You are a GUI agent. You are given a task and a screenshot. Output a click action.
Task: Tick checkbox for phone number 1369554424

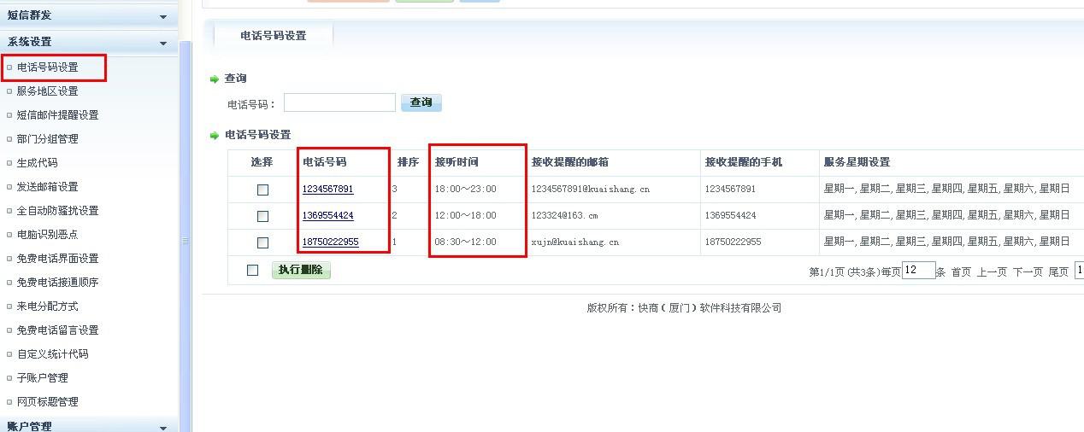tap(262, 216)
